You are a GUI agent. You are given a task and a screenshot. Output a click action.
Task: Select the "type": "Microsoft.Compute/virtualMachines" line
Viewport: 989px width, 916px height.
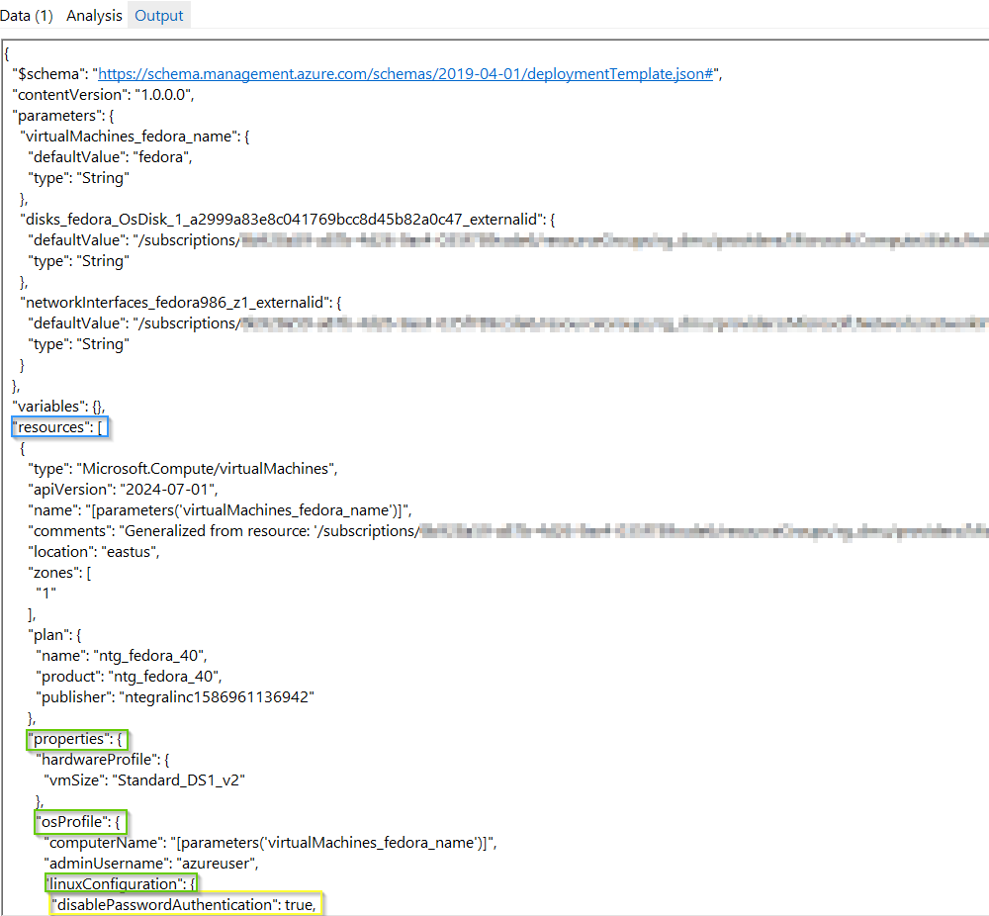(x=183, y=469)
